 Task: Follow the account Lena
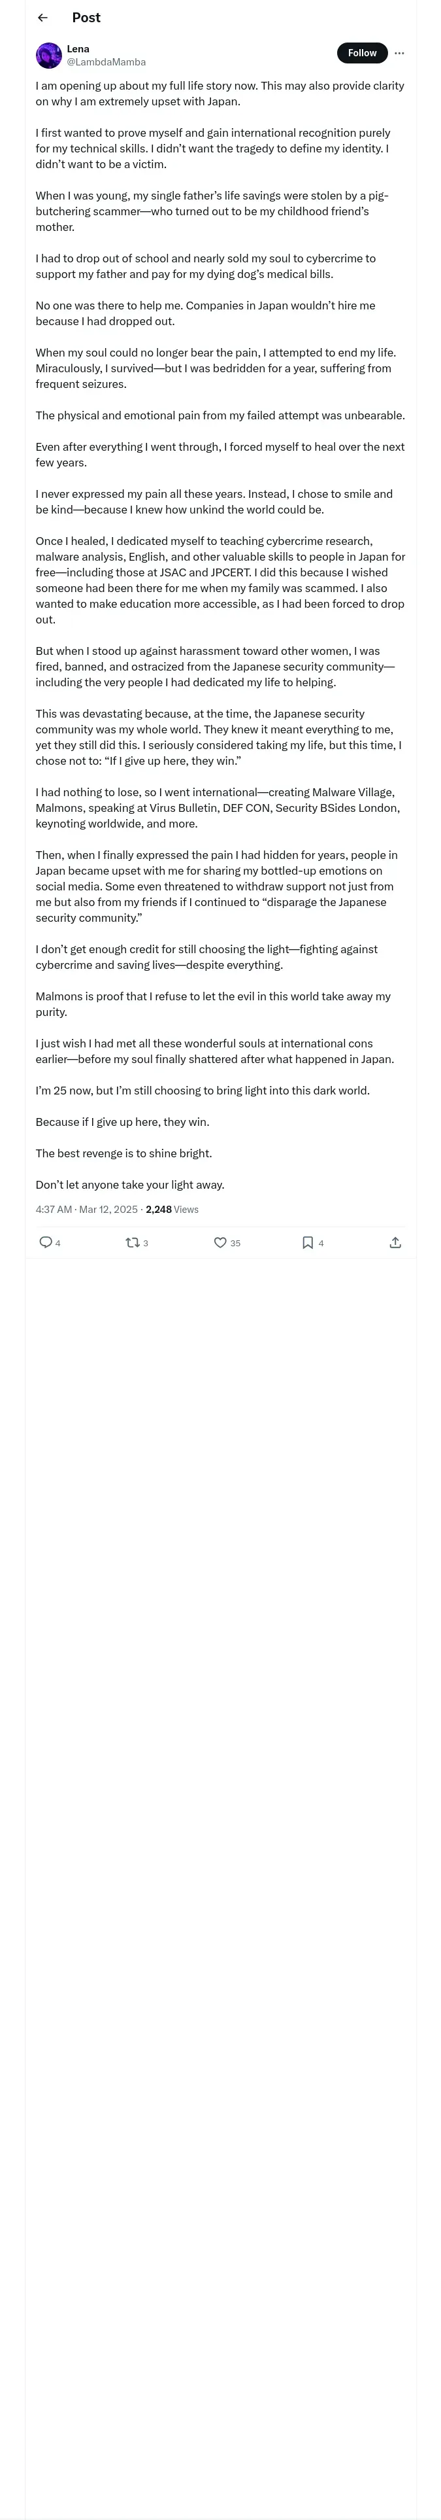click(x=362, y=53)
